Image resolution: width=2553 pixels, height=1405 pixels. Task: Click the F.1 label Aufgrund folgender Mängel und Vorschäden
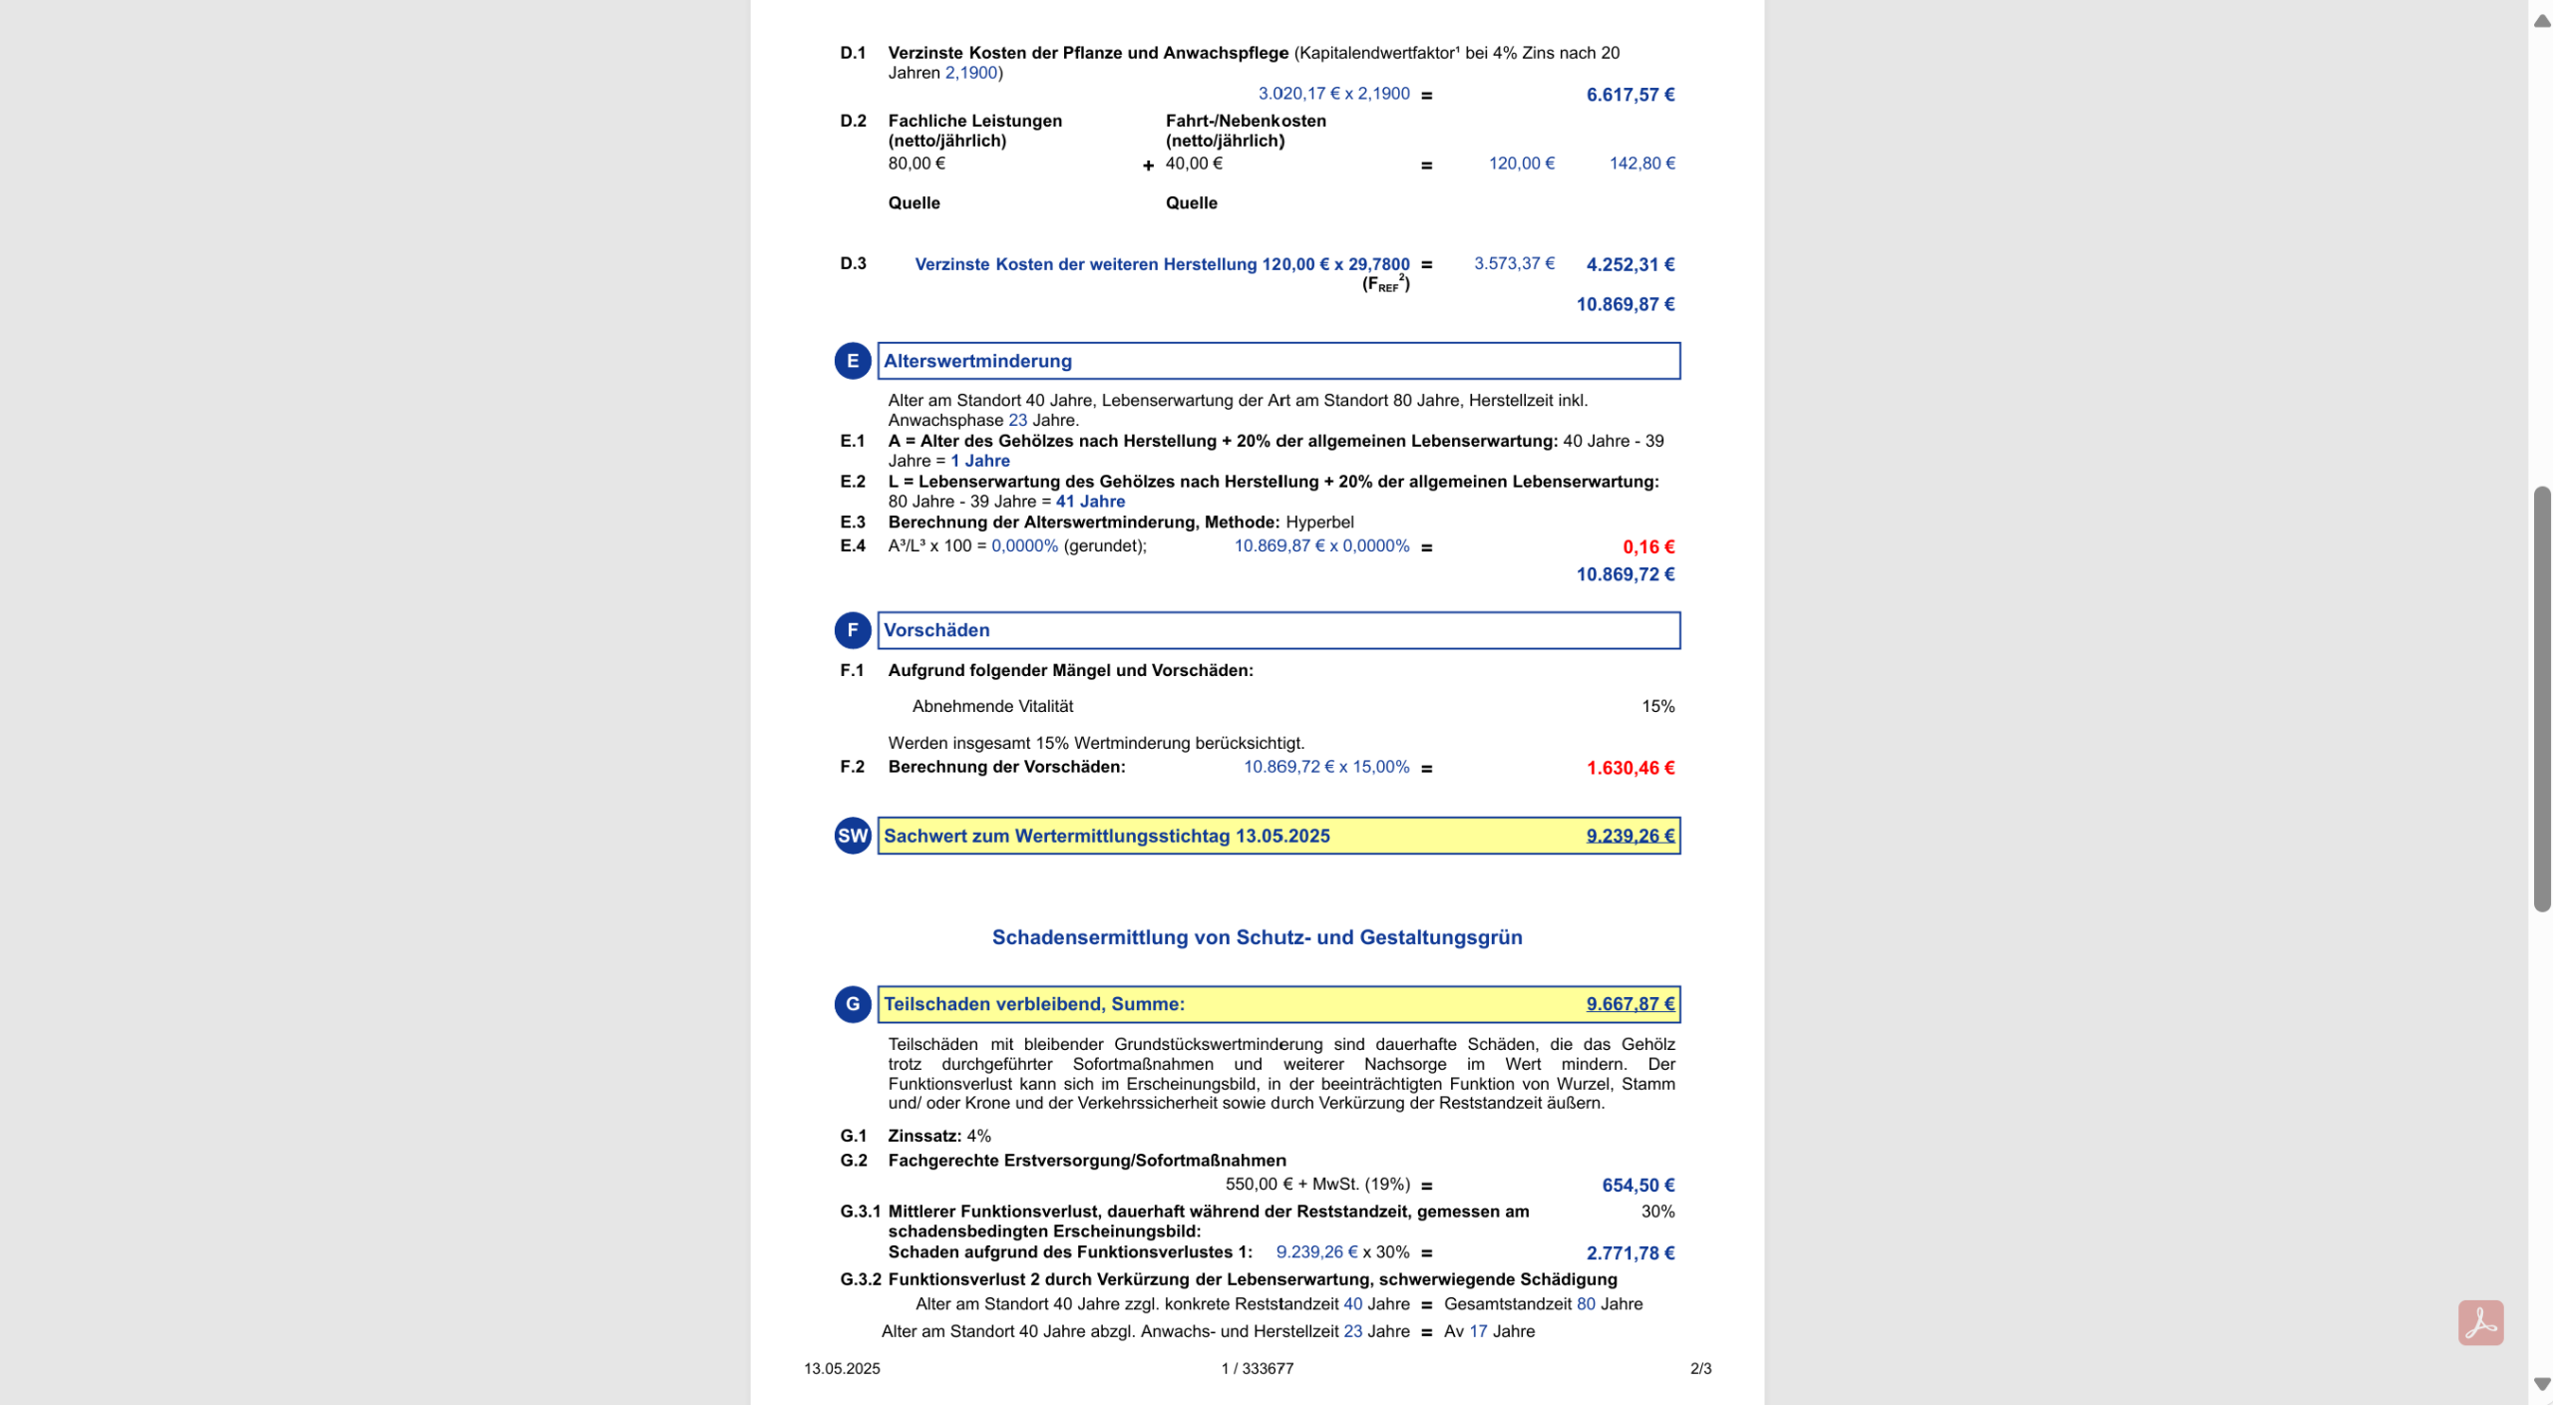1070,670
